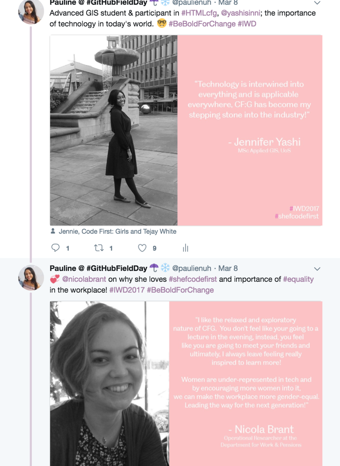Viewport: 340px width, 466px height.
Task: Open the #BeBoldForChange hashtag in first tweet
Action: 202,24
